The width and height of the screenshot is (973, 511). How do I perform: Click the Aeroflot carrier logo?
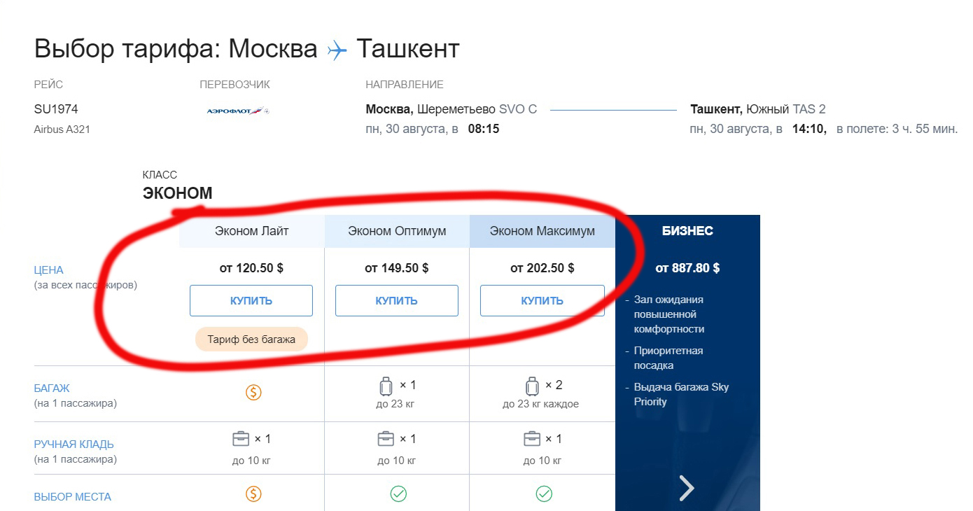[237, 111]
